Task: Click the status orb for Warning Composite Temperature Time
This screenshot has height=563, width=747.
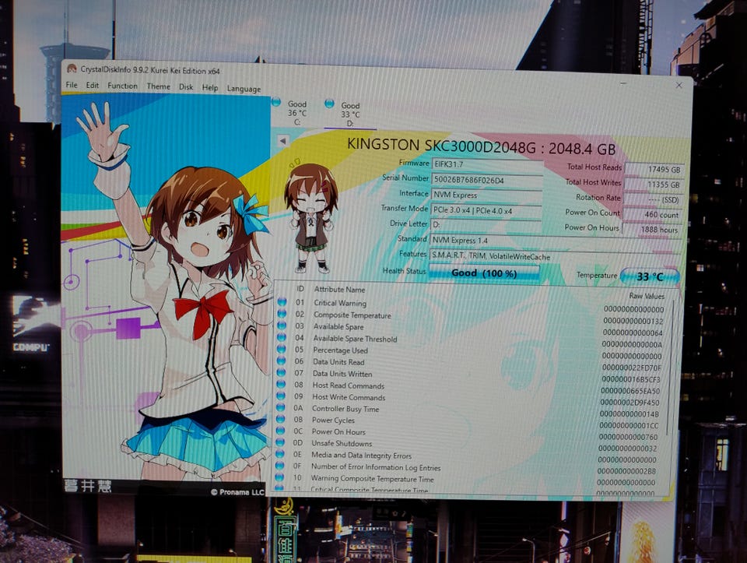Action: (x=279, y=477)
